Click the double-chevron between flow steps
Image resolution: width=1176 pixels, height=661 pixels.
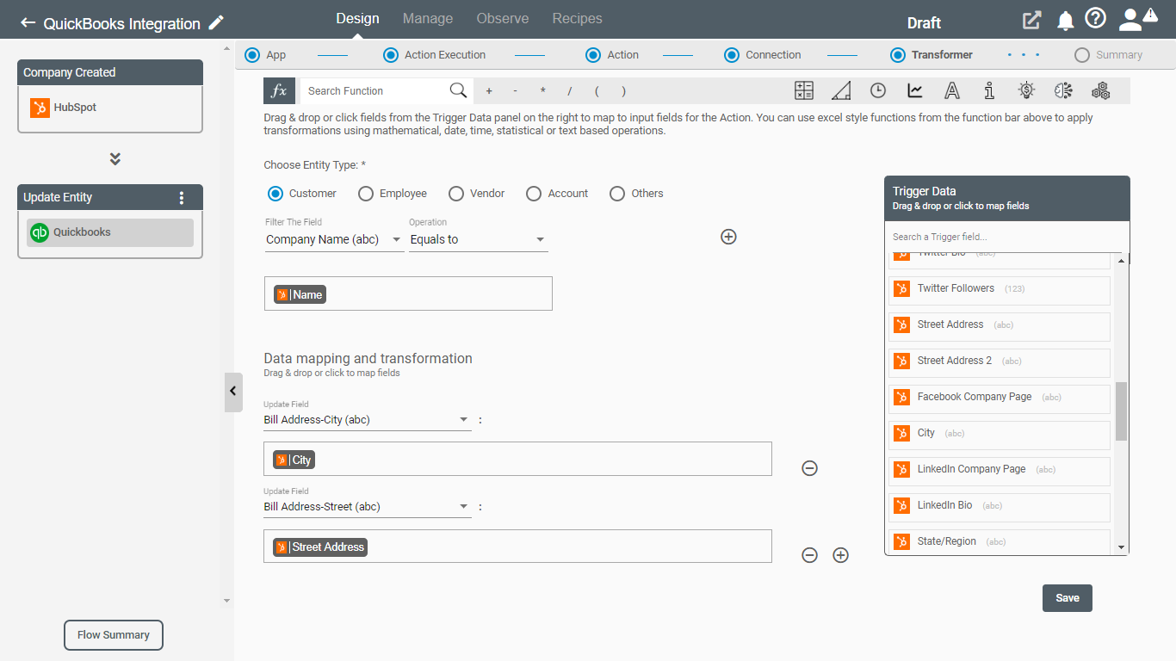[x=115, y=159]
